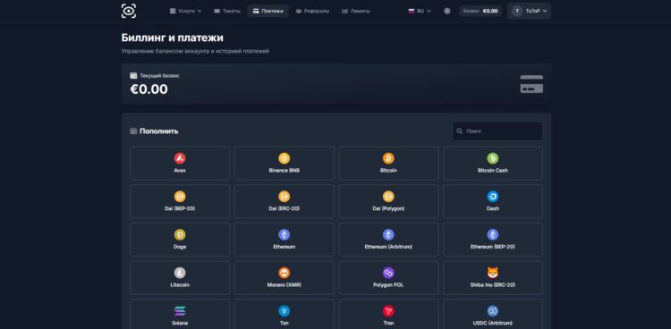Screen dimensions: 671x329
Task: Pick Ethereum (BEP-20) option
Action: point(493,240)
